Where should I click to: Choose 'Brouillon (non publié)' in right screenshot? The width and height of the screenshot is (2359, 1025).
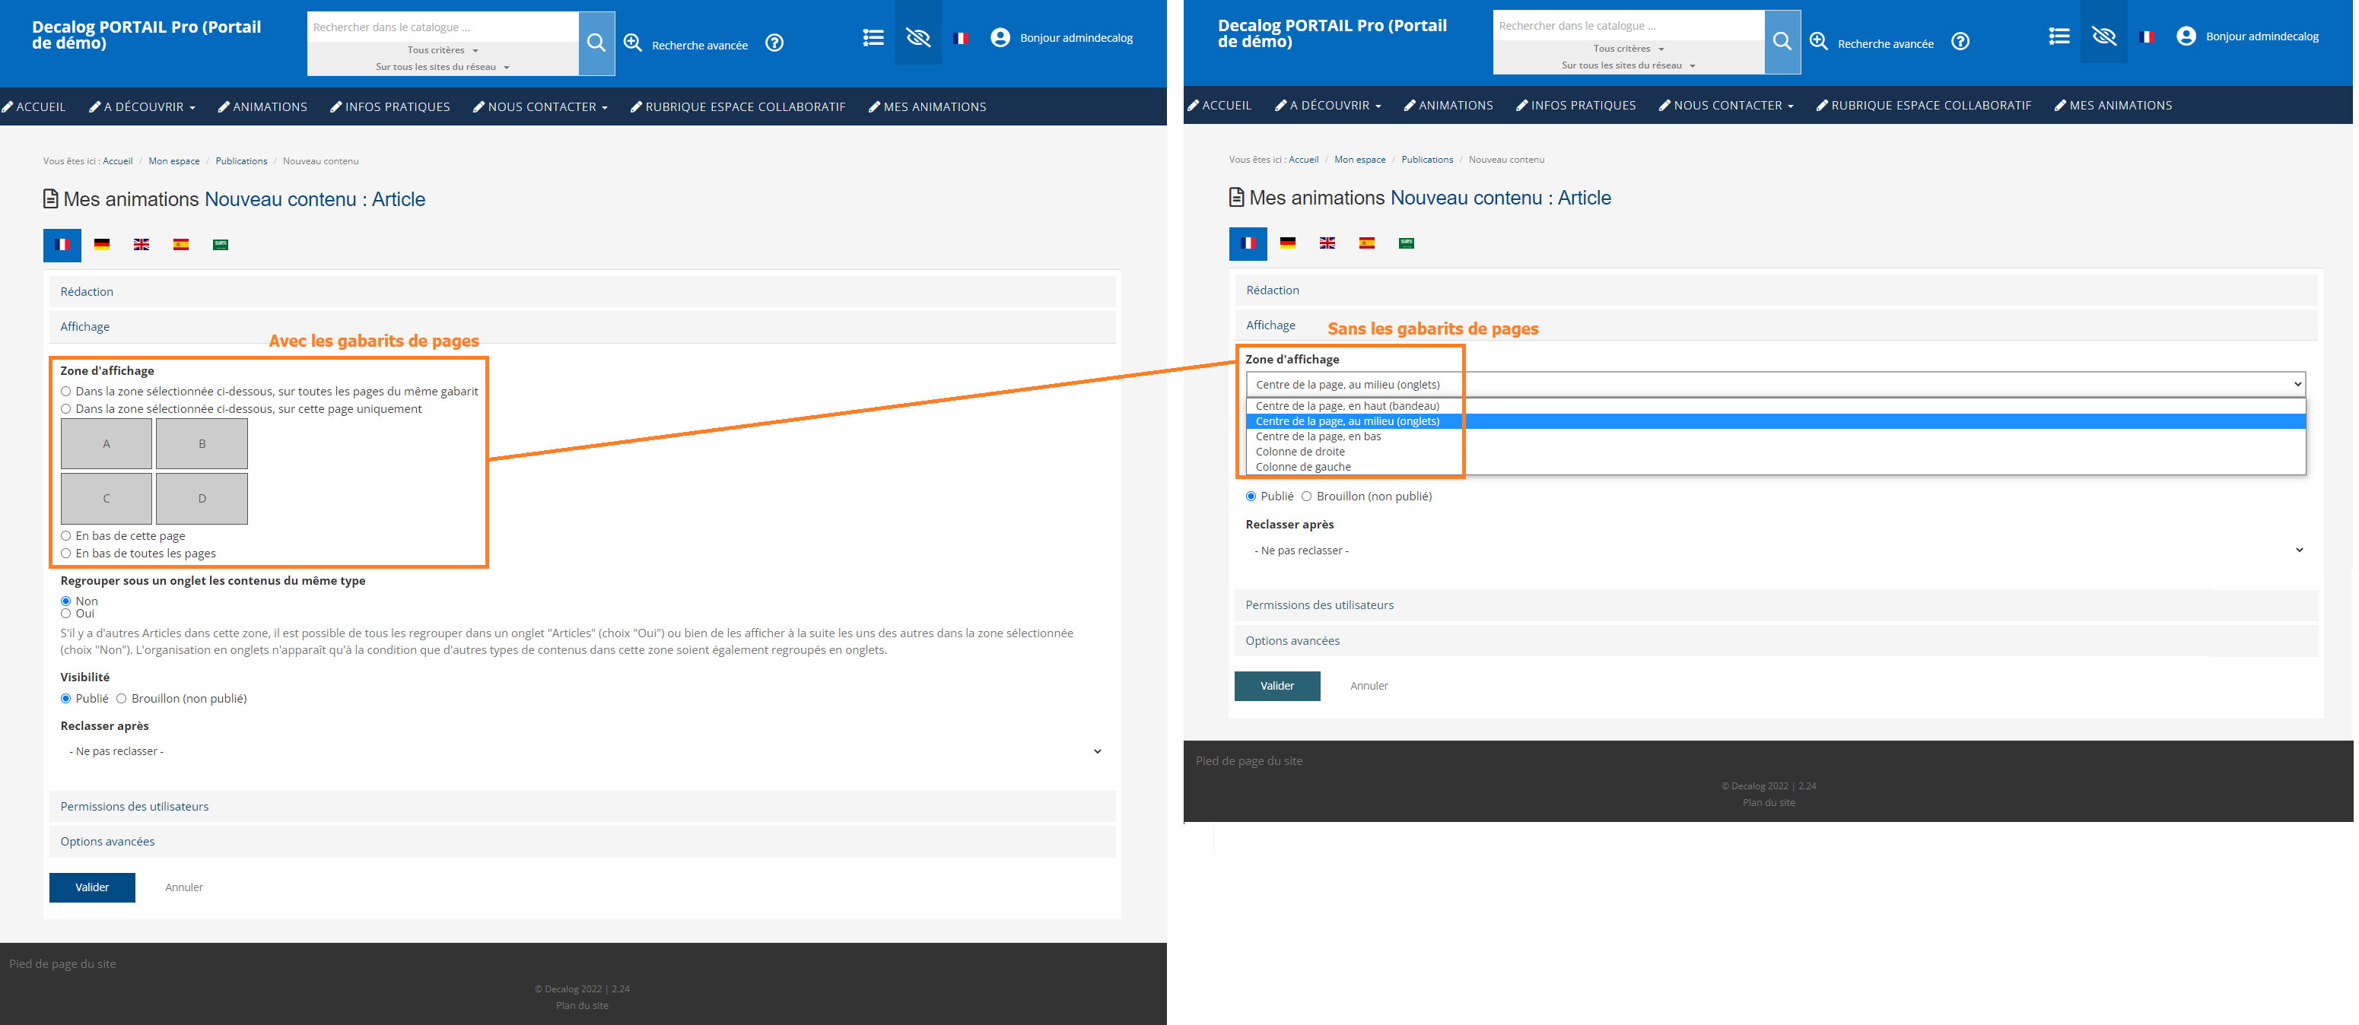click(1307, 497)
